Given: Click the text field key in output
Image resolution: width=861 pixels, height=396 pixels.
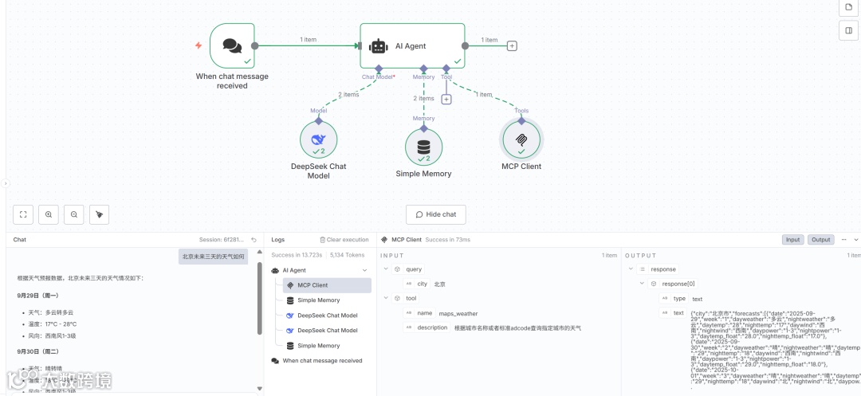Looking at the screenshot, I should click(x=678, y=312).
